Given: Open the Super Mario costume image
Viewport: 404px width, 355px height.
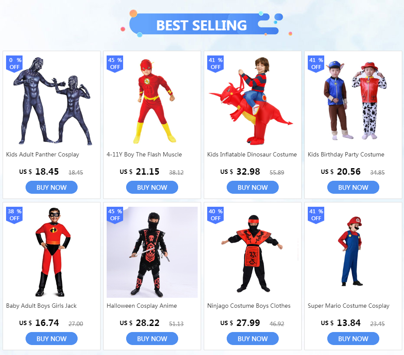Looking at the screenshot, I should [x=353, y=252].
